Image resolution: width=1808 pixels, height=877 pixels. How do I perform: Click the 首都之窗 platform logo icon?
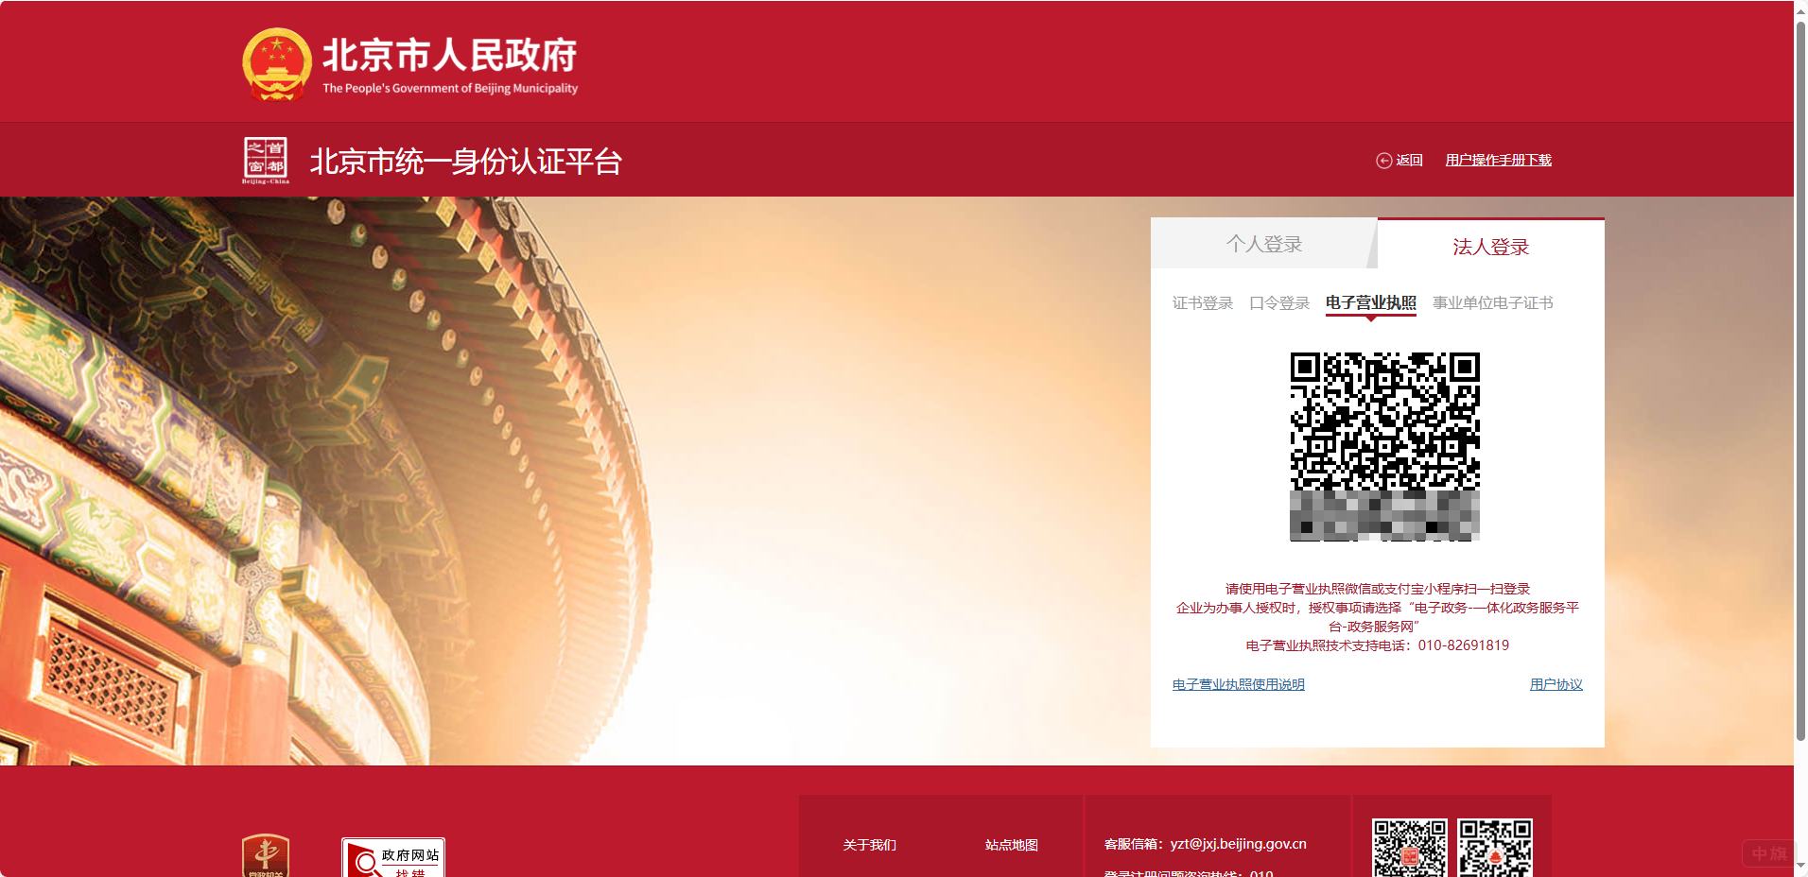268,159
